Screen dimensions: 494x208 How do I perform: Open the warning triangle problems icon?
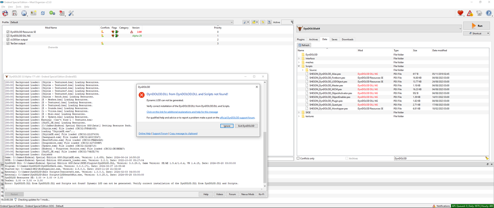tap(470, 13)
